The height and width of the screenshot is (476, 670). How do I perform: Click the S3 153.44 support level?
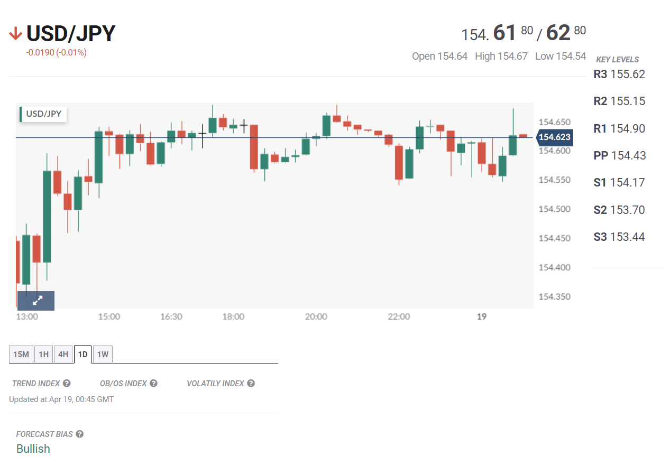point(619,237)
